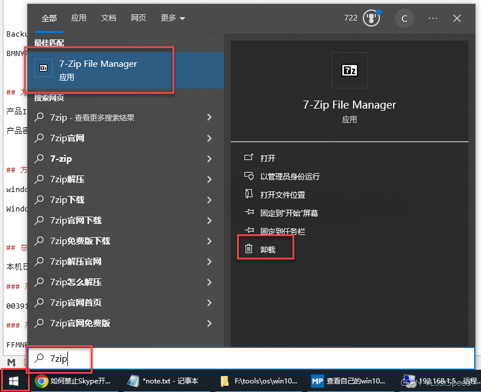481x392 pixels.
Task: Select 固定到"开始"屏幕
Action: tap(289, 213)
